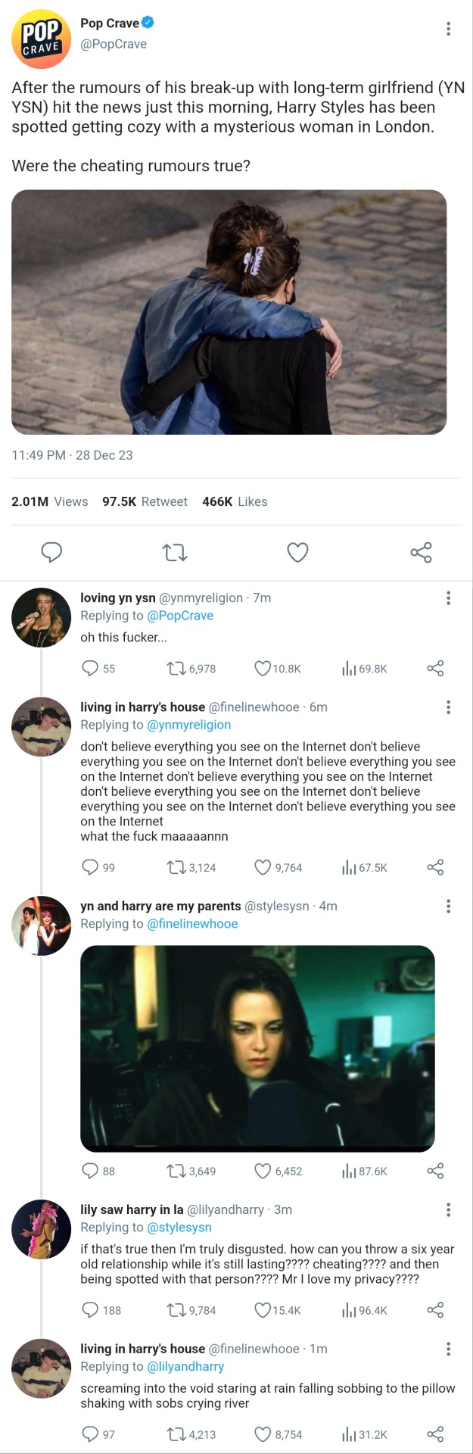Like the "oh this fucker..." reply
Image resolution: width=473 pixels, height=1454 pixels.
[263, 669]
